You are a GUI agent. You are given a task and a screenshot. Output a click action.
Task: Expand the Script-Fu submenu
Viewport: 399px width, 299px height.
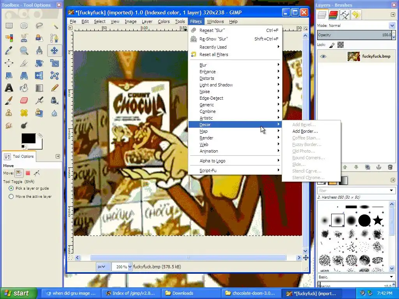pos(235,171)
